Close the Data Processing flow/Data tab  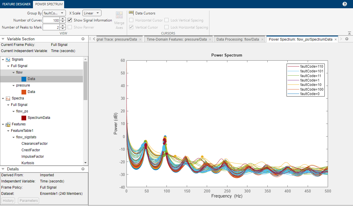(262, 39)
